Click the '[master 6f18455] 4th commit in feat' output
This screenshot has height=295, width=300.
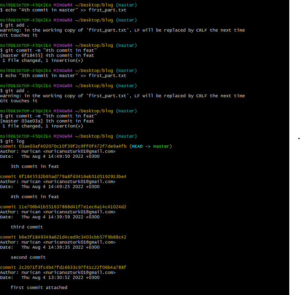point(47,55)
